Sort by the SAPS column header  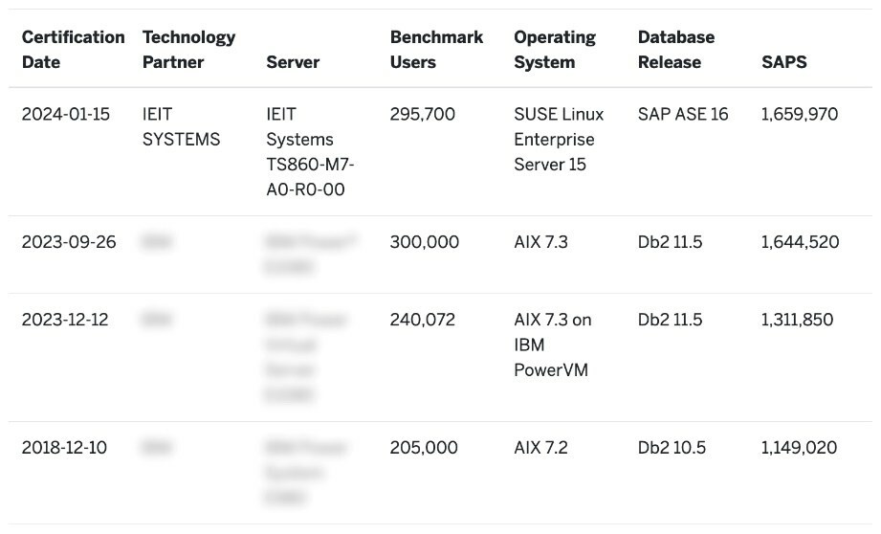(x=784, y=62)
